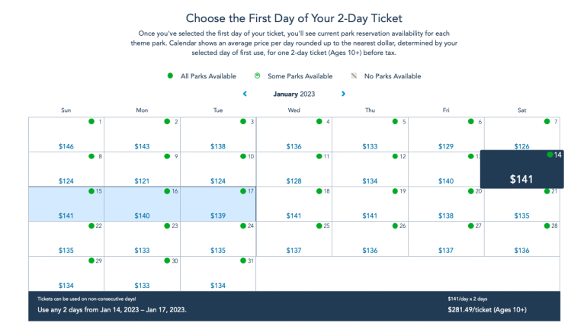Select January 28 at $136
Screen dimensions: 587x326
tap(521, 239)
